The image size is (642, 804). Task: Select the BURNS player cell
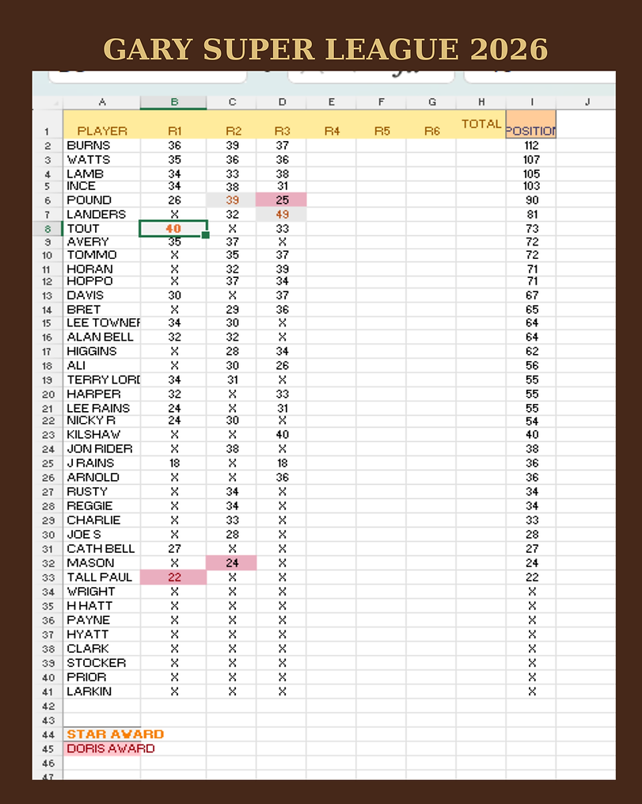(102, 146)
